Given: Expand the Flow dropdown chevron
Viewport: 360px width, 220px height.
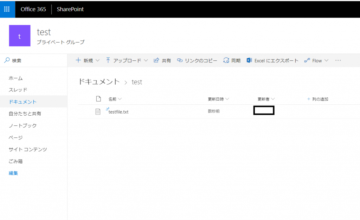Looking at the screenshot, I should (x=327, y=60).
